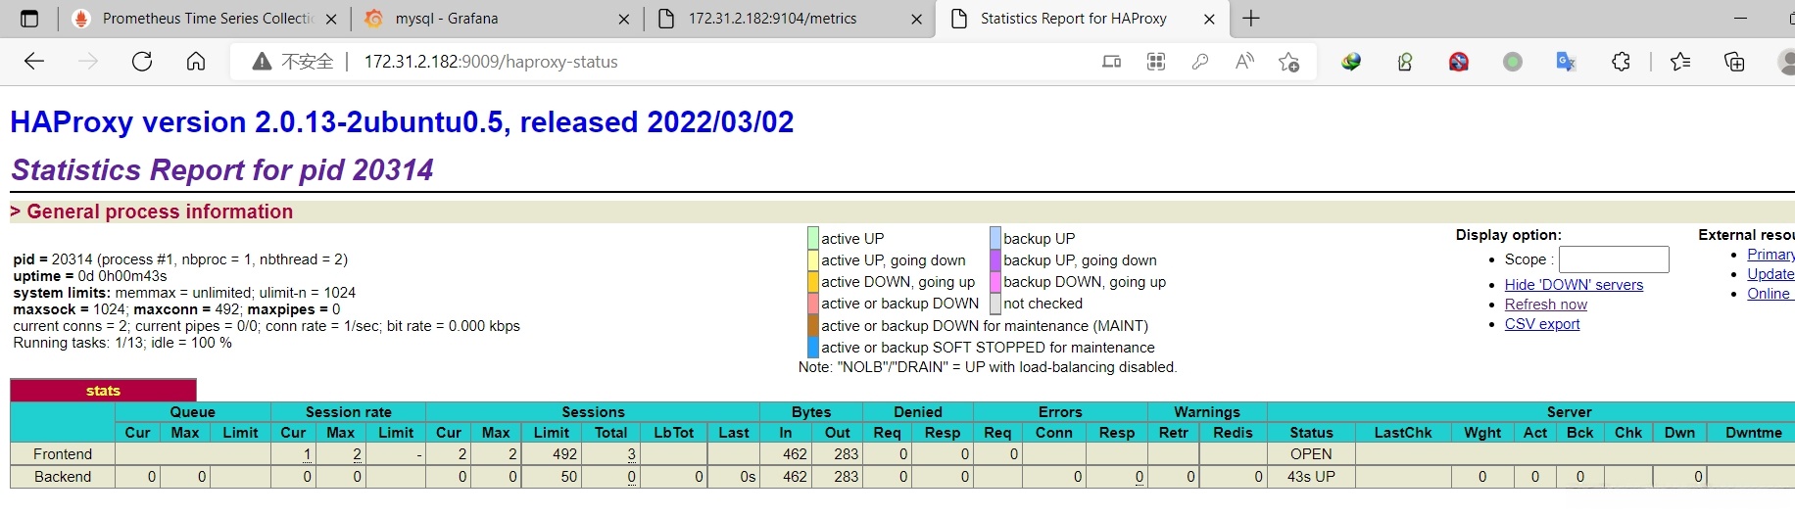Open the Updates external link
This screenshot has height=517, width=1795.
pos(1771,274)
